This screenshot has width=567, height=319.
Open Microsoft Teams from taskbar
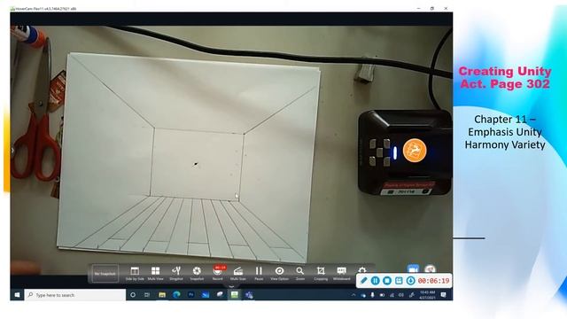(249, 295)
